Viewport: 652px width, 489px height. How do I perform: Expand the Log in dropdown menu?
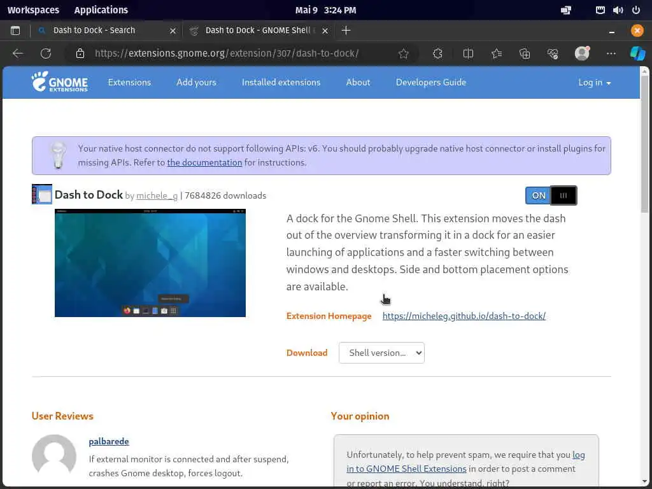click(x=594, y=82)
